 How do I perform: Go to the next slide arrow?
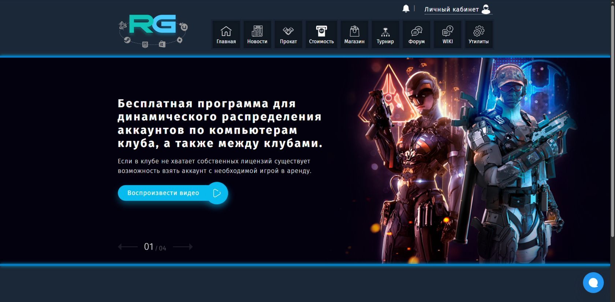pyautogui.click(x=183, y=247)
